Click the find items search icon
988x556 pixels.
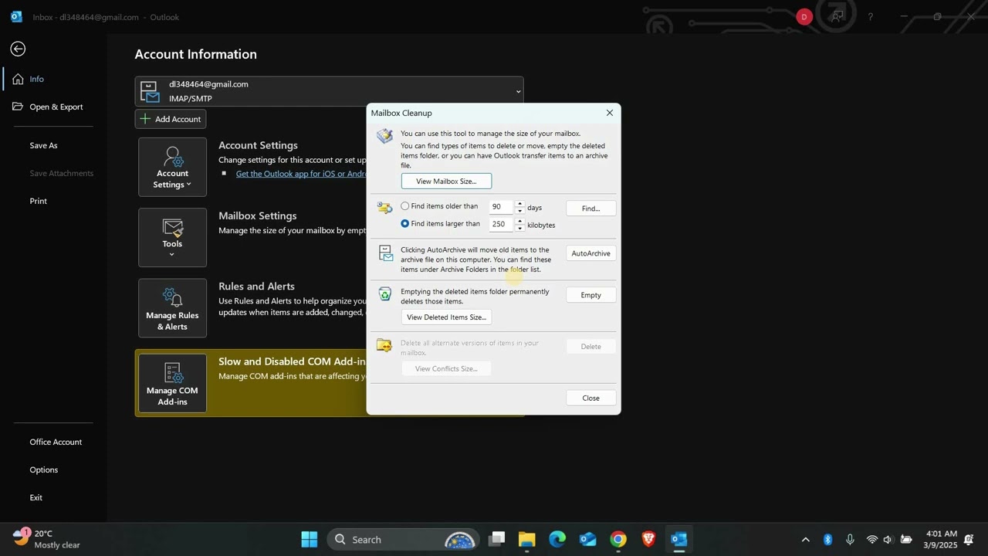384,208
